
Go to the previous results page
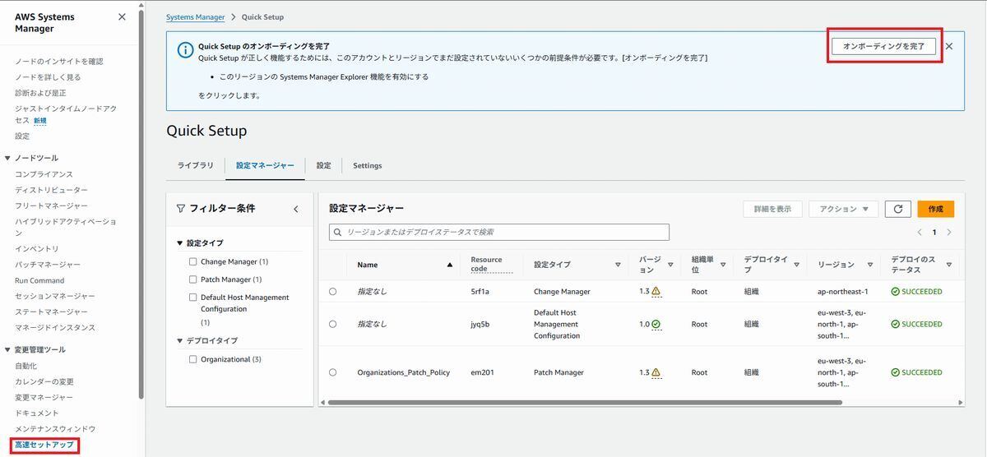(920, 233)
